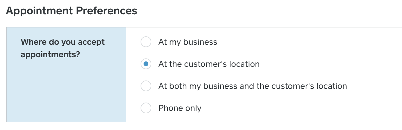Screen dimensions: 402x130
Task: Click the "Phone only" label text
Action: click(x=180, y=108)
